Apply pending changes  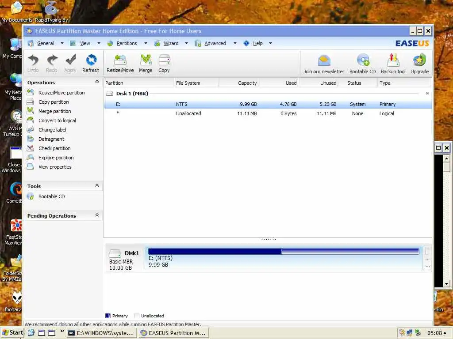[x=70, y=64]
